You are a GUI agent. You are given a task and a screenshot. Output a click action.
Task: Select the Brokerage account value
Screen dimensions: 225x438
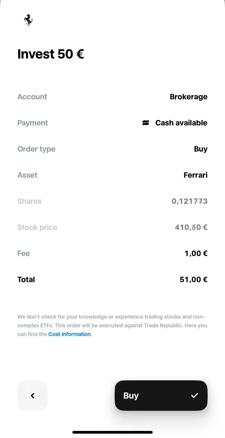pyautogui.click(x=189, y=97)
